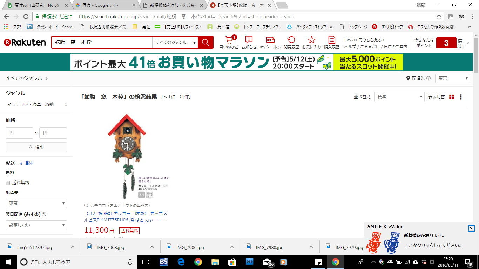The image size is (479, 269).
Task: Click the red Rakuten search magnifier button
Action: click(x=205, y=42)
